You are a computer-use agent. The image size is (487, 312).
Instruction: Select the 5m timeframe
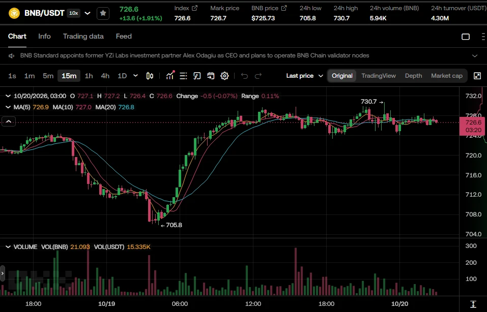tap(48, 76)
